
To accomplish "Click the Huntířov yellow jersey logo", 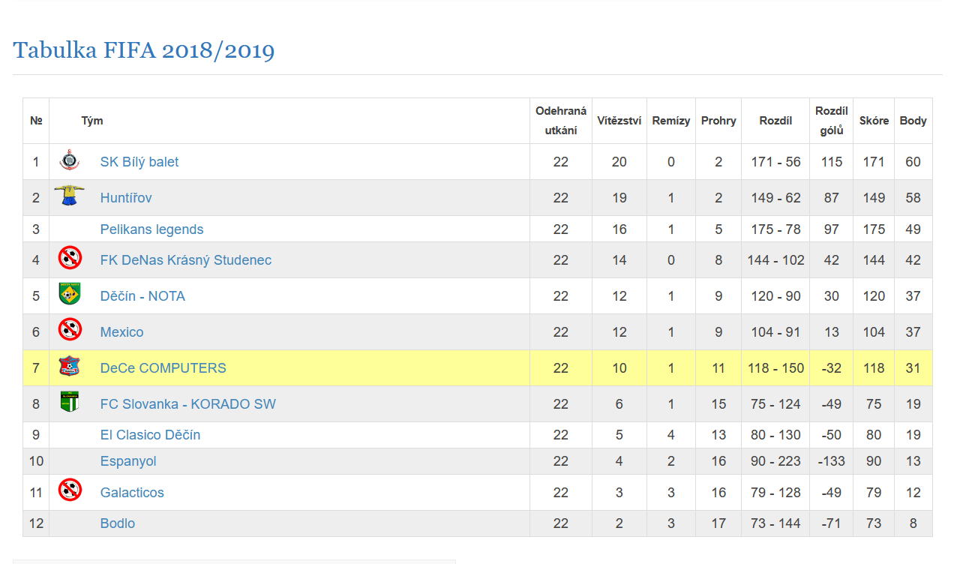I will [x=69, y=196].
